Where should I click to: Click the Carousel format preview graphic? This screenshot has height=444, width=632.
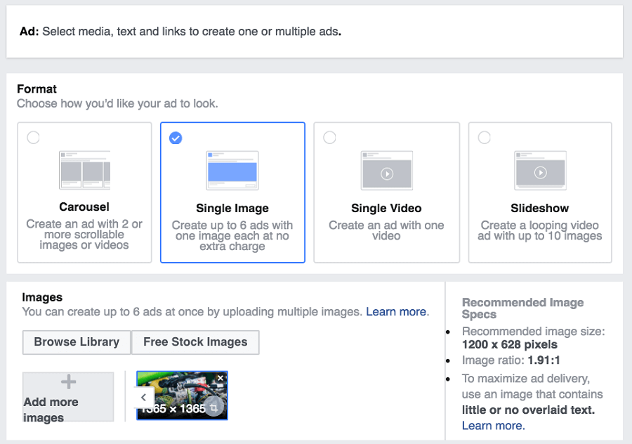click(84, 169)
